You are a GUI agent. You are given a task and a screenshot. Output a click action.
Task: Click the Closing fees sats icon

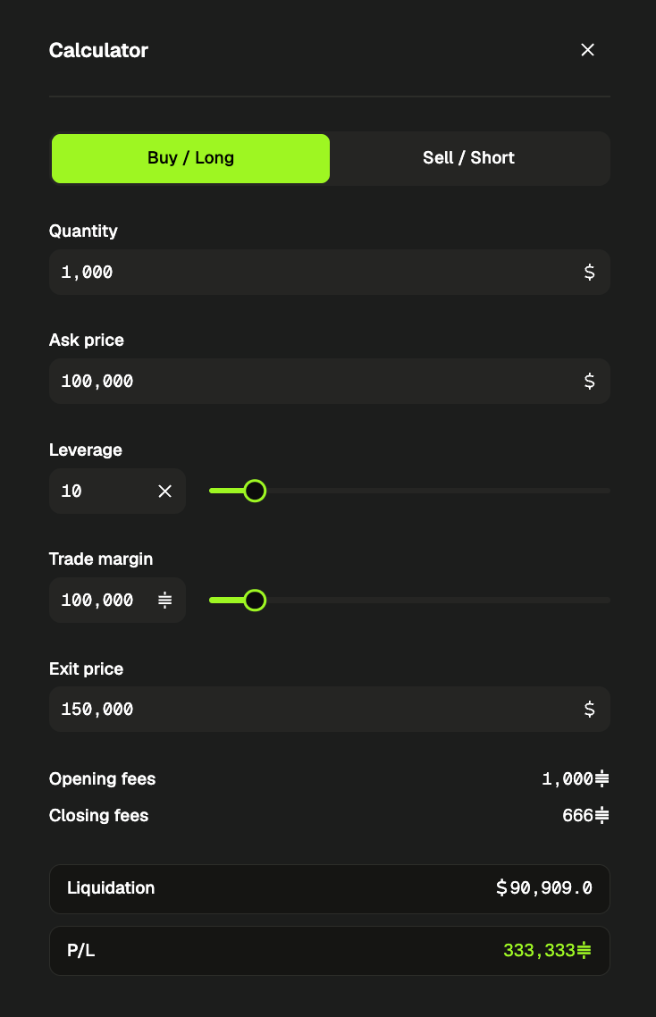click(602, 815)
